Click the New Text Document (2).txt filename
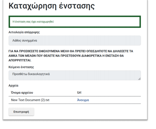This screenshot has height=129, width=156. 30,100
